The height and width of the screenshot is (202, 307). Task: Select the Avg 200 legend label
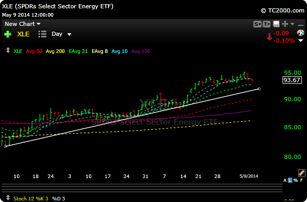click(x=55, y=51)
